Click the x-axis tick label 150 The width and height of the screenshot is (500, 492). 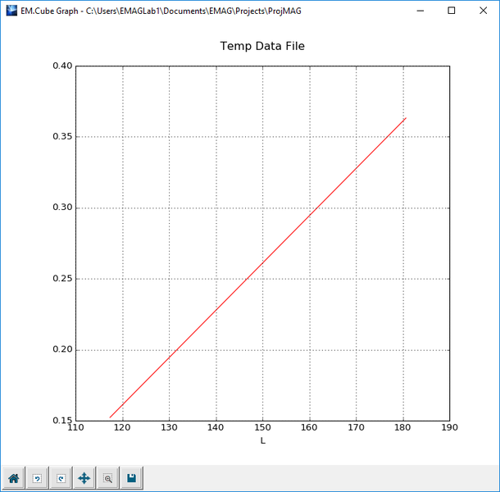point(262,427)
